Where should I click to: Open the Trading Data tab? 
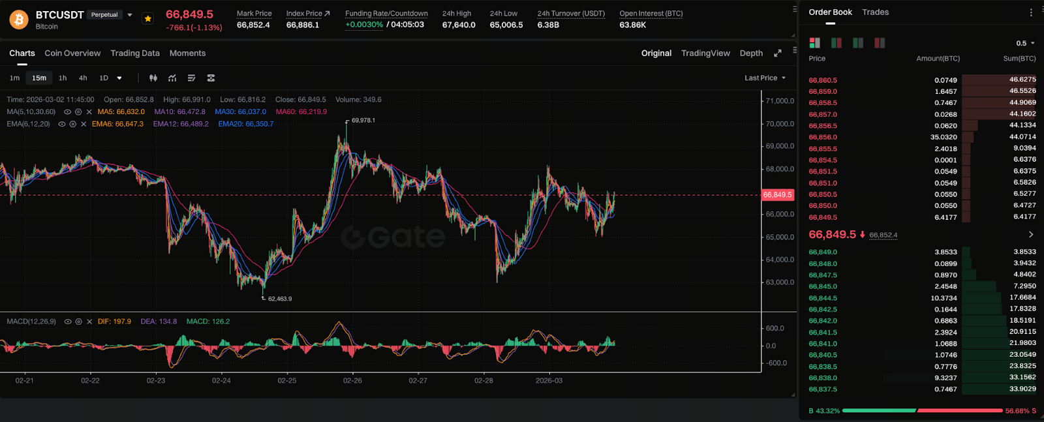(x=135, y=53)
